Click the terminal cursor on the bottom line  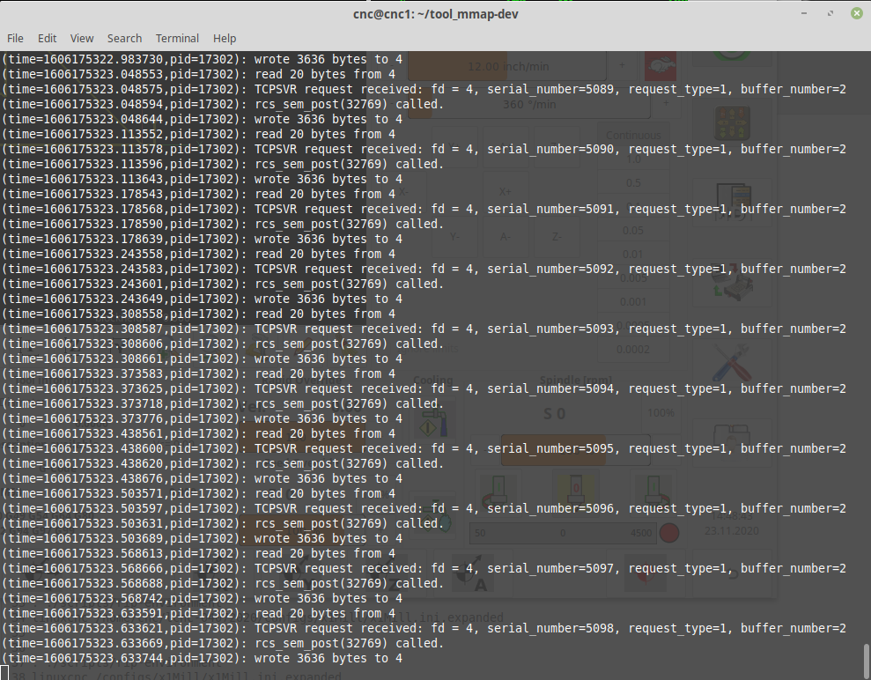point(5,673)
